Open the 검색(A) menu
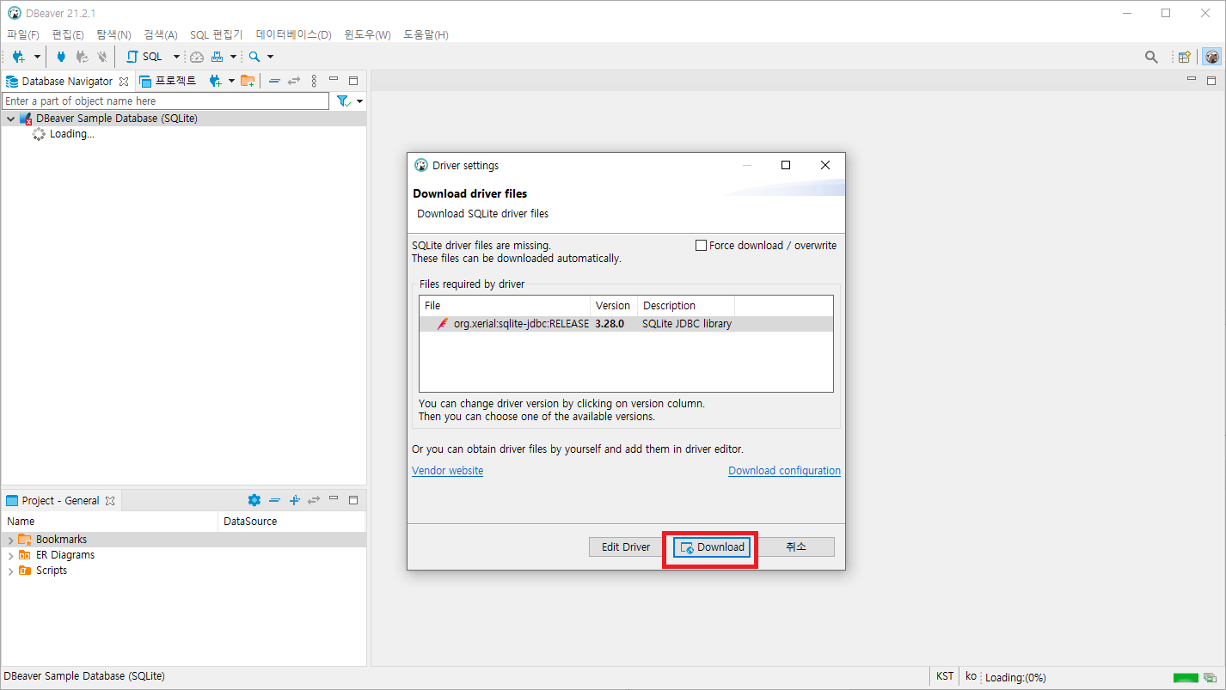 pyautogui.click(x=161, y=34)
